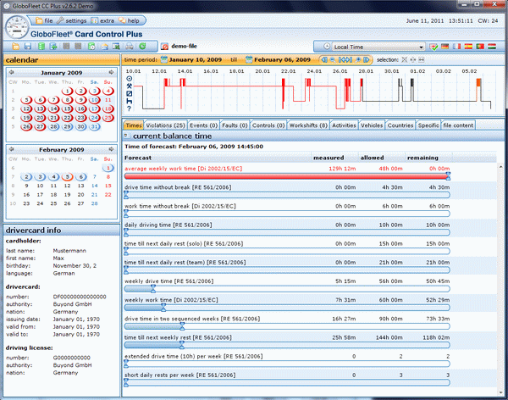Screen dimensions: 508x400
Task: Click the zoom-to-selection crosshair icon
Action: coord(413,59)
